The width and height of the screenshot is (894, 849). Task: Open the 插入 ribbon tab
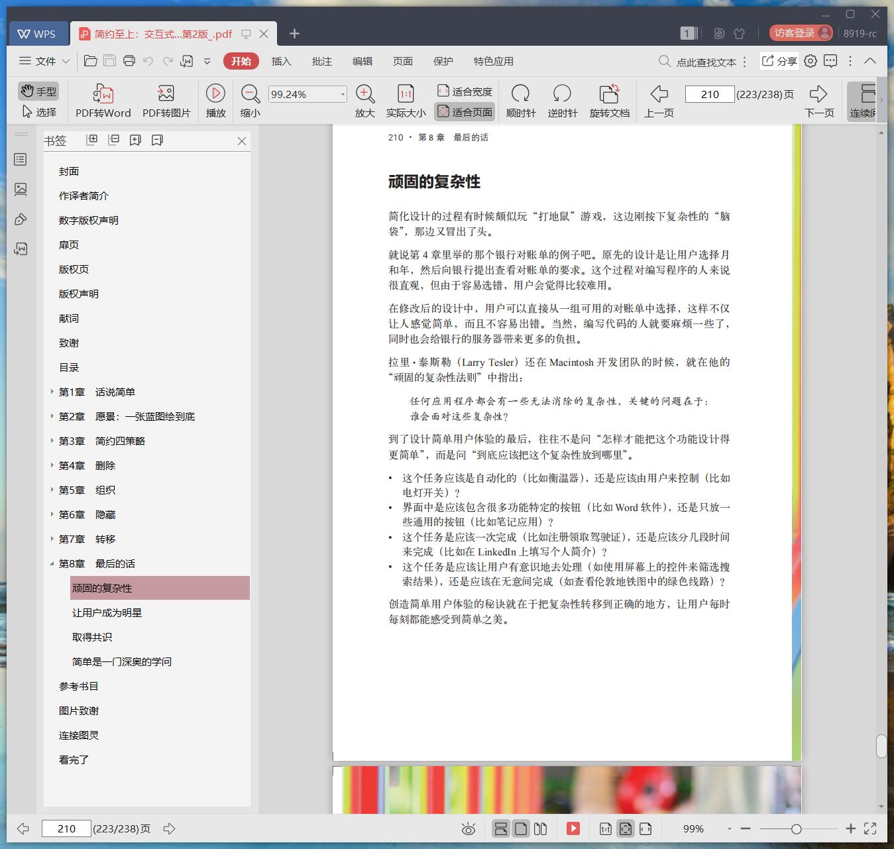click(281, 61)
